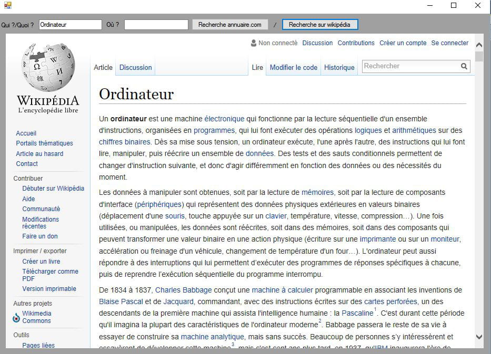Open Portails thématiques link
The width and height of the screenshot is (491, 354).
[x=44, y=143]
